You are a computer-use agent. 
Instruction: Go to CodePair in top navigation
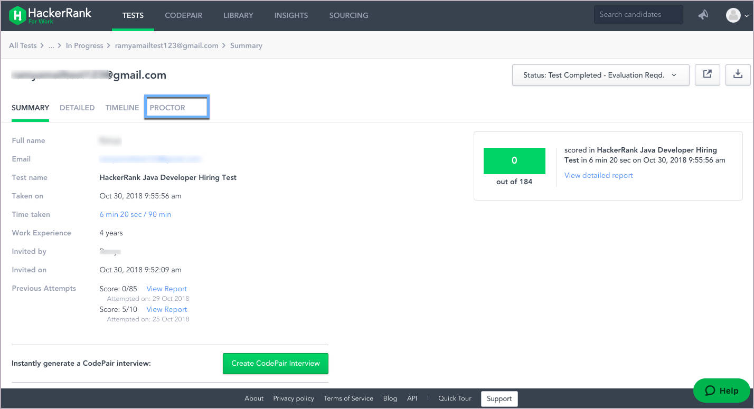(183, 15)
